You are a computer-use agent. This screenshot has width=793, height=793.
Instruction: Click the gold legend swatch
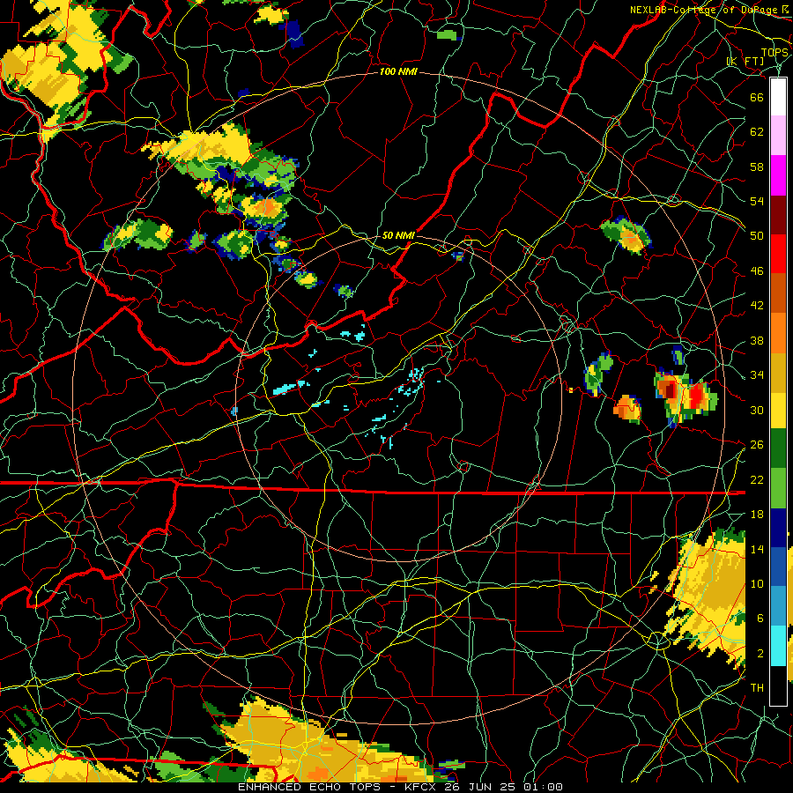coord(778,372)
